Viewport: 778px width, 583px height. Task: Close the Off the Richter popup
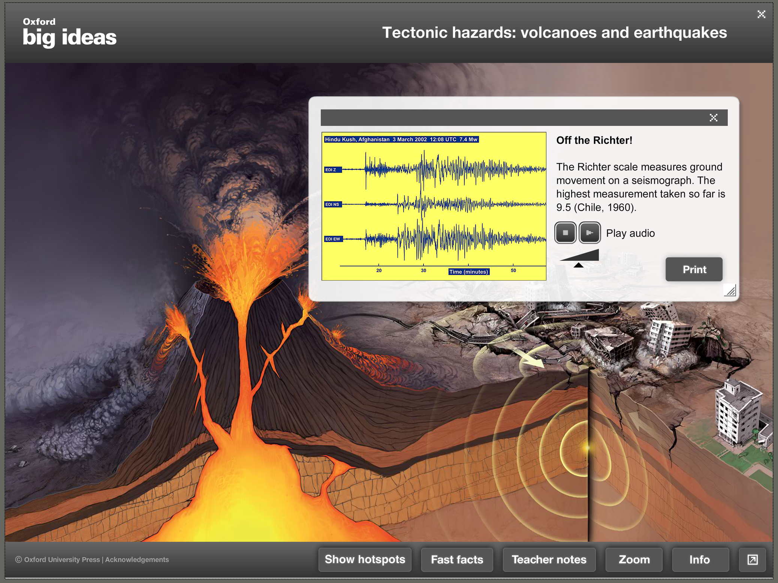pos(713,118)
